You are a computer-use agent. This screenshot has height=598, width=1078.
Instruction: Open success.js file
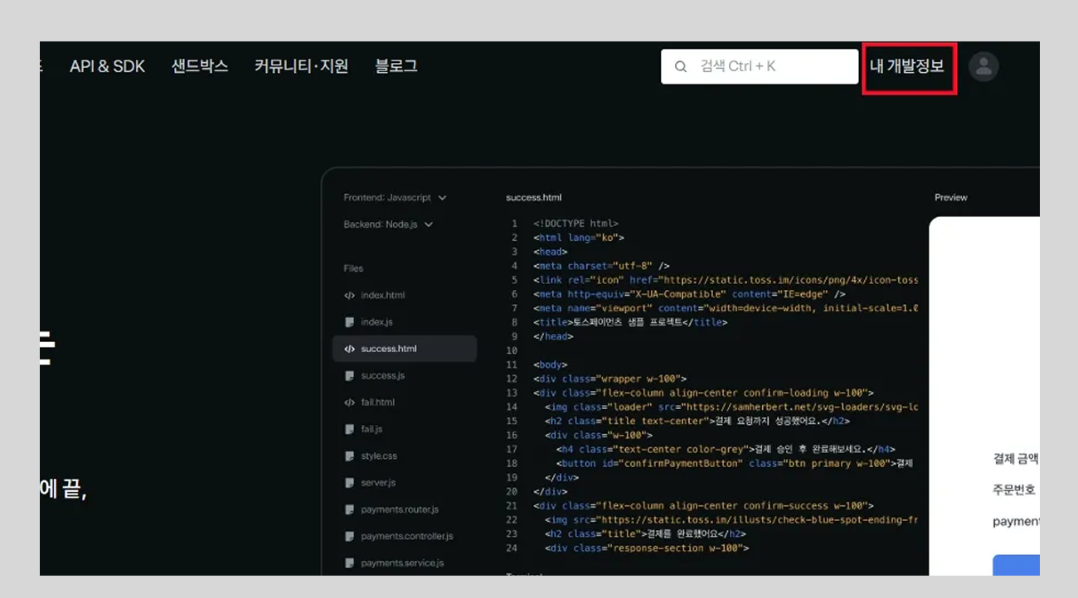pos(382,376)
